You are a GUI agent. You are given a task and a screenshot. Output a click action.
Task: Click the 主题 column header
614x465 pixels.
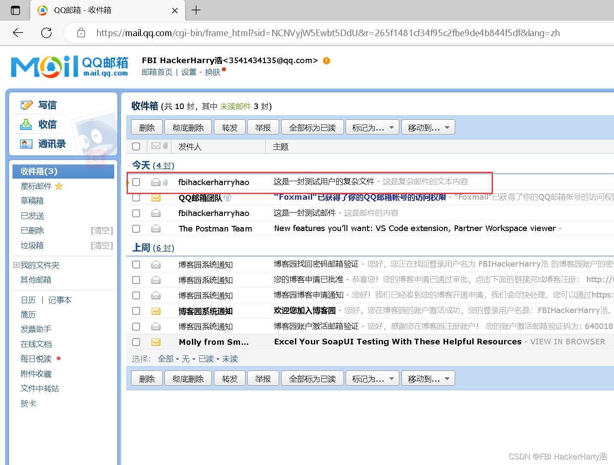[x=280, y=146]
